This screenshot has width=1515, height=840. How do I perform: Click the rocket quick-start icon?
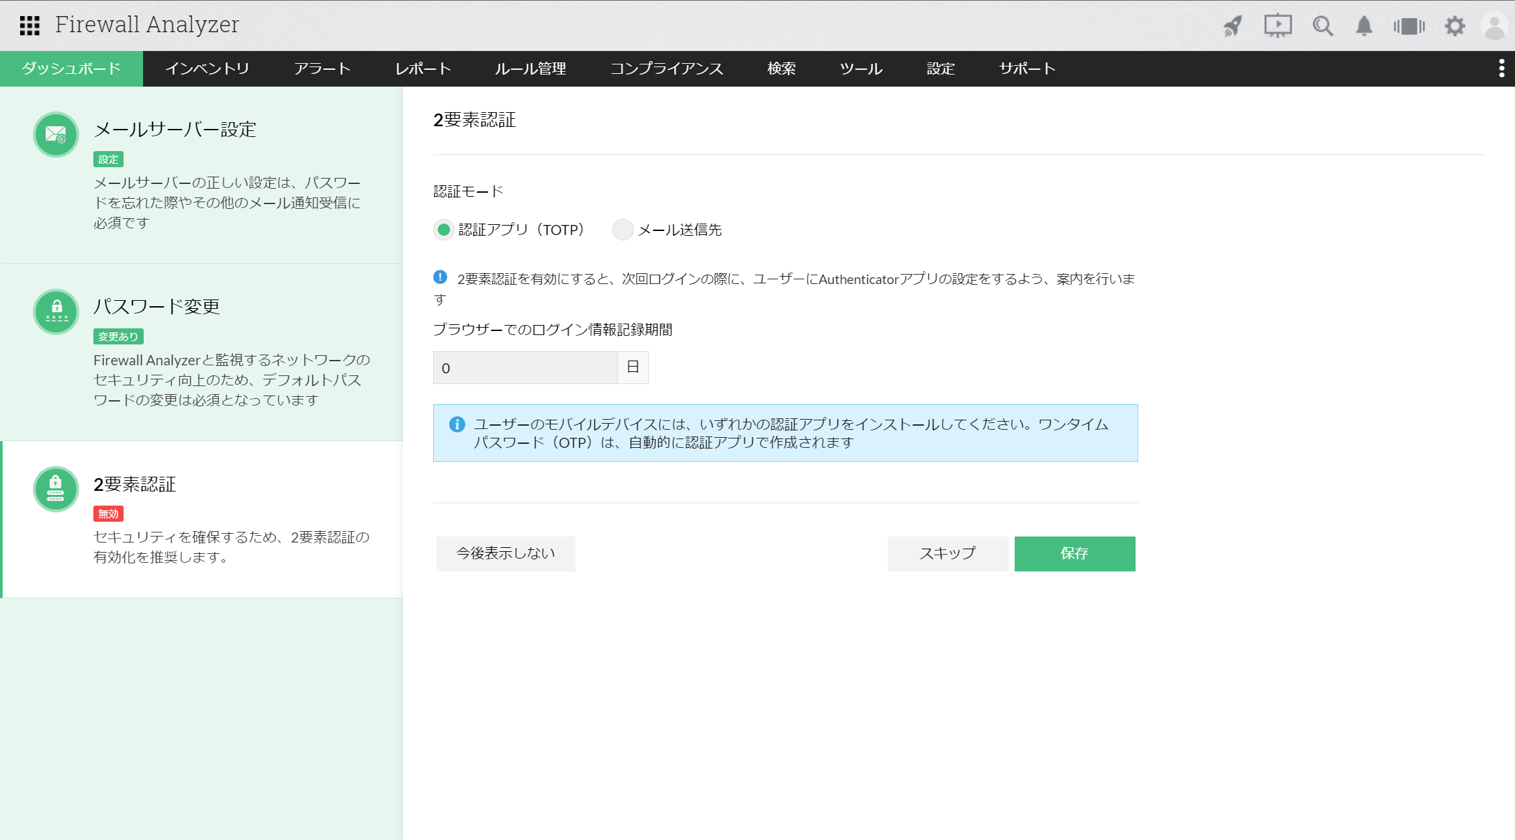coord(1233,26)
